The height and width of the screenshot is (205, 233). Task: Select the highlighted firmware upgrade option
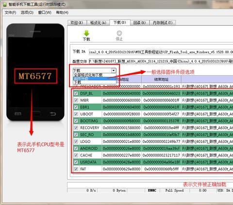click(95, 79)
